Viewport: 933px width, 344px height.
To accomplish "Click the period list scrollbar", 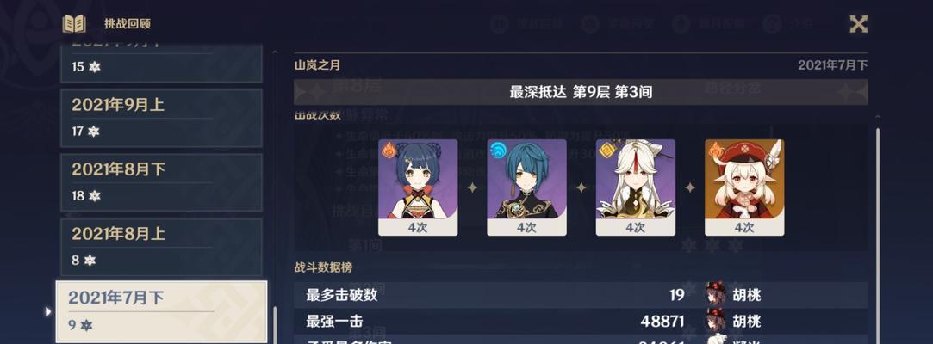I will 274,325.
